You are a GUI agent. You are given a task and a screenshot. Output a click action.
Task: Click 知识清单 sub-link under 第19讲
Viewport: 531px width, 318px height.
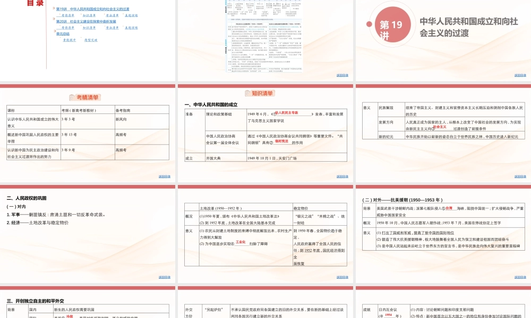click(89, 15)
